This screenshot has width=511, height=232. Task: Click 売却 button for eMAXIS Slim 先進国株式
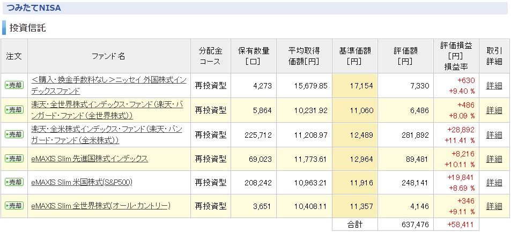coord(14,159)
